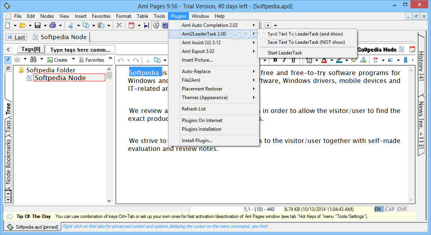The height and width of the screenshot is (235, 431).
Task: Click the back arrow left of Tags
Action: coord(8,50)
